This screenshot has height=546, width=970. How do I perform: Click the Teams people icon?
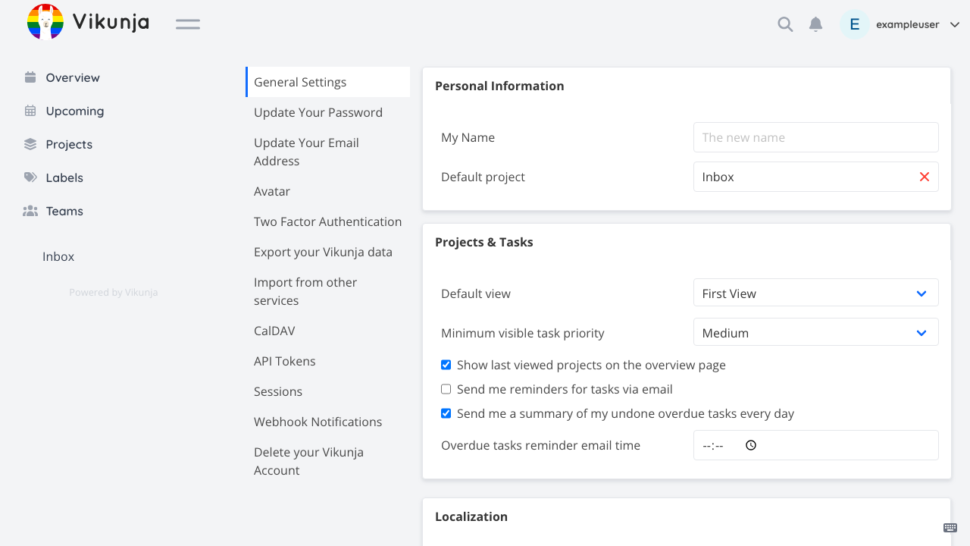pos(30,211)
